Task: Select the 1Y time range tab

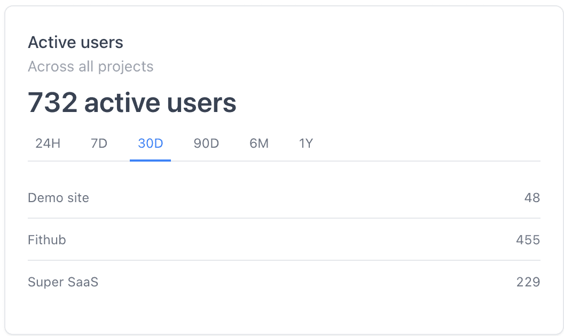Action: click(x=306, y=143)
